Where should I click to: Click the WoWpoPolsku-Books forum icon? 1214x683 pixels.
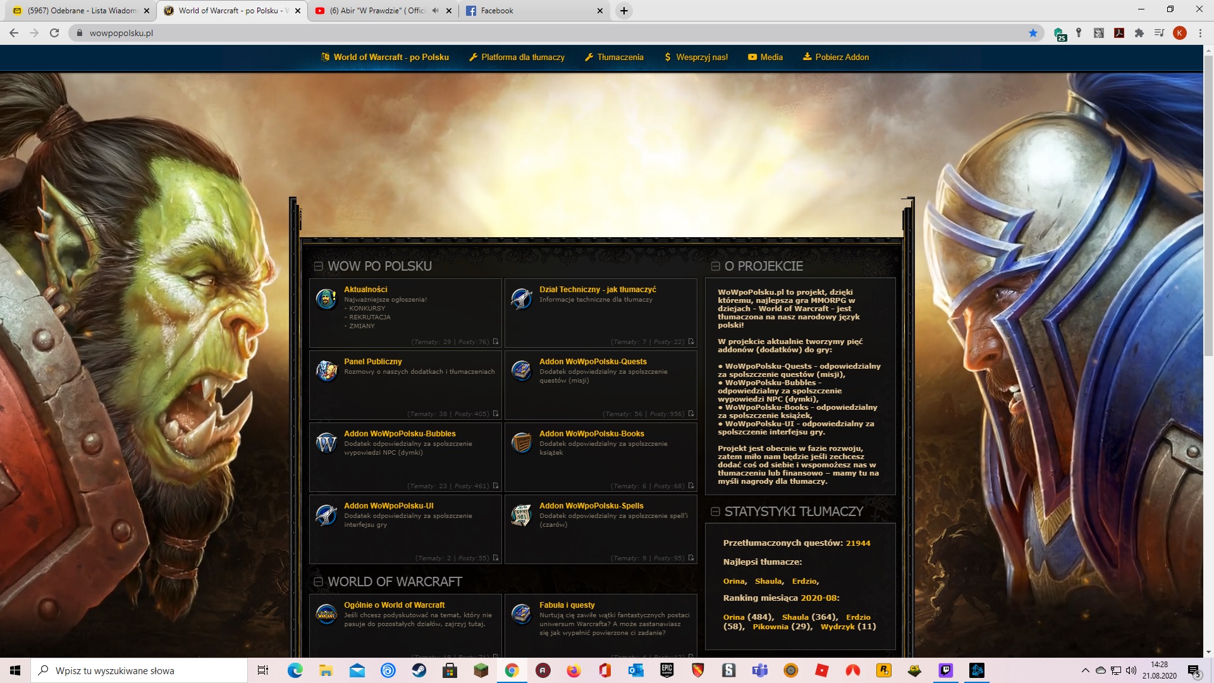click(x=522, y=443)
